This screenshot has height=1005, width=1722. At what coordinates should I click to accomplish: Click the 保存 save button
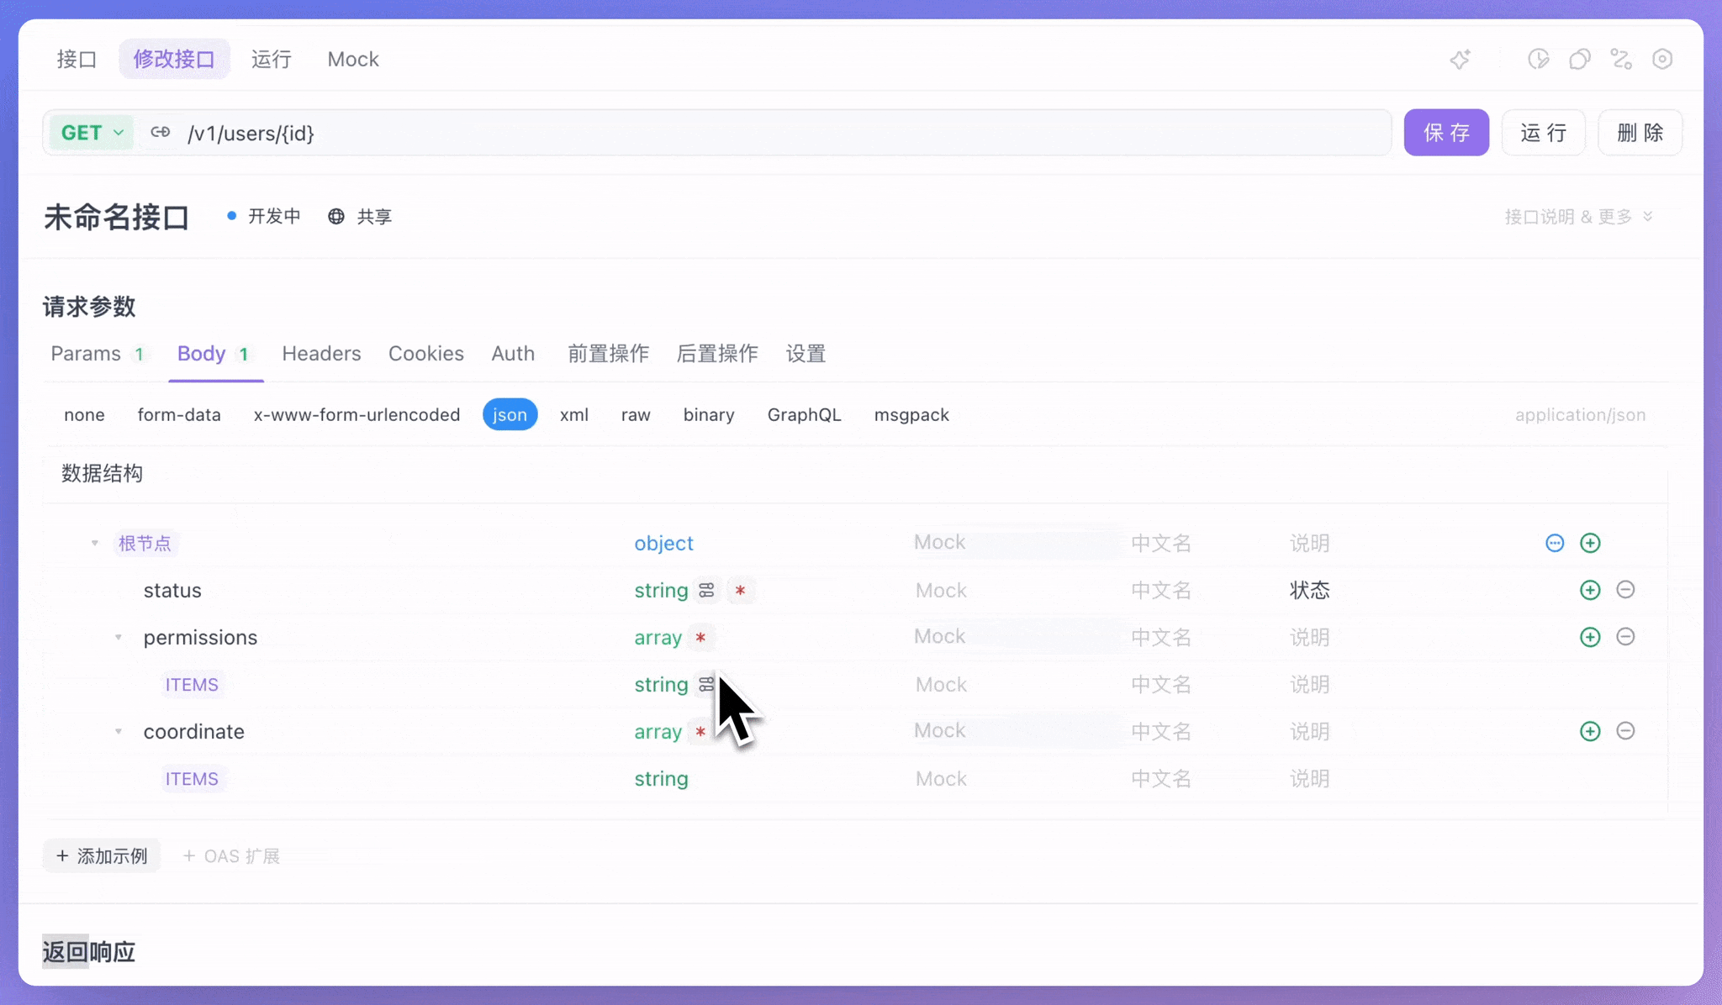point(1445,133)
